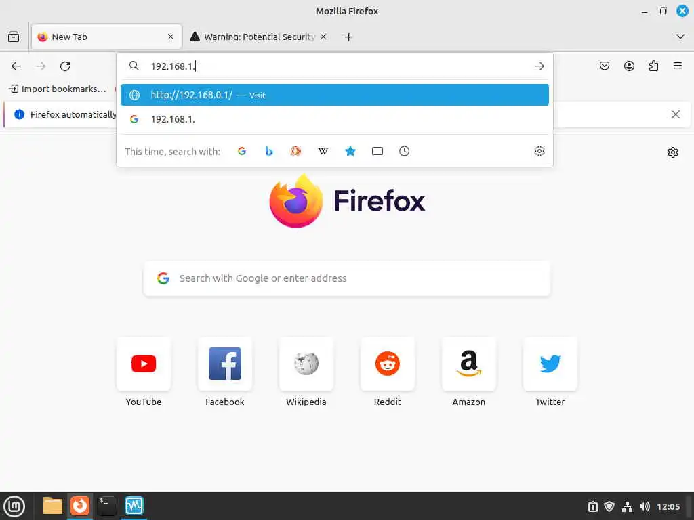Open the Firefox account icon
This screenshot has height=520, width=694.
click(629, 66)
